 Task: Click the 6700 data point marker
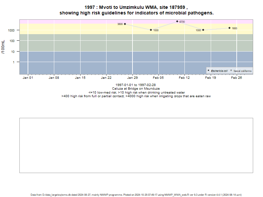click(x=177, y=21)
